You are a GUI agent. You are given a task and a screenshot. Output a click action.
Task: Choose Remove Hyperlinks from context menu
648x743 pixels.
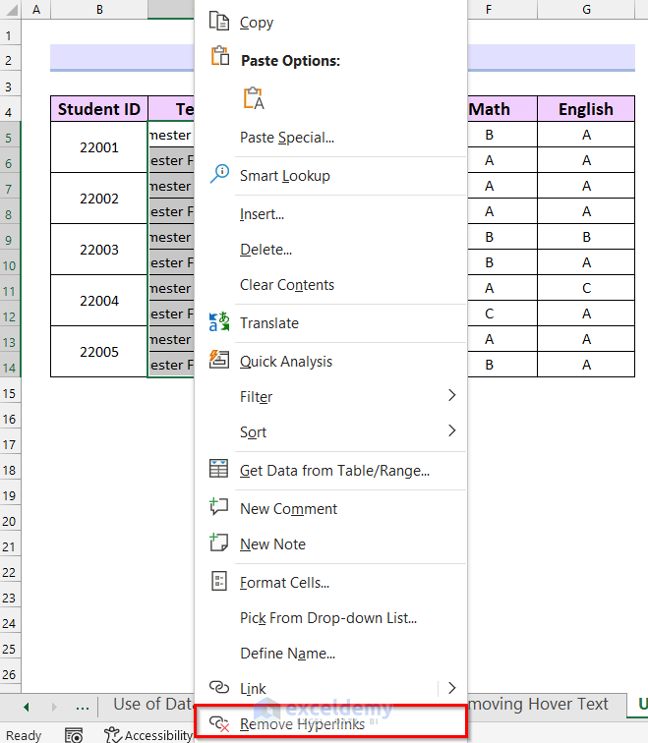point(302,724)
